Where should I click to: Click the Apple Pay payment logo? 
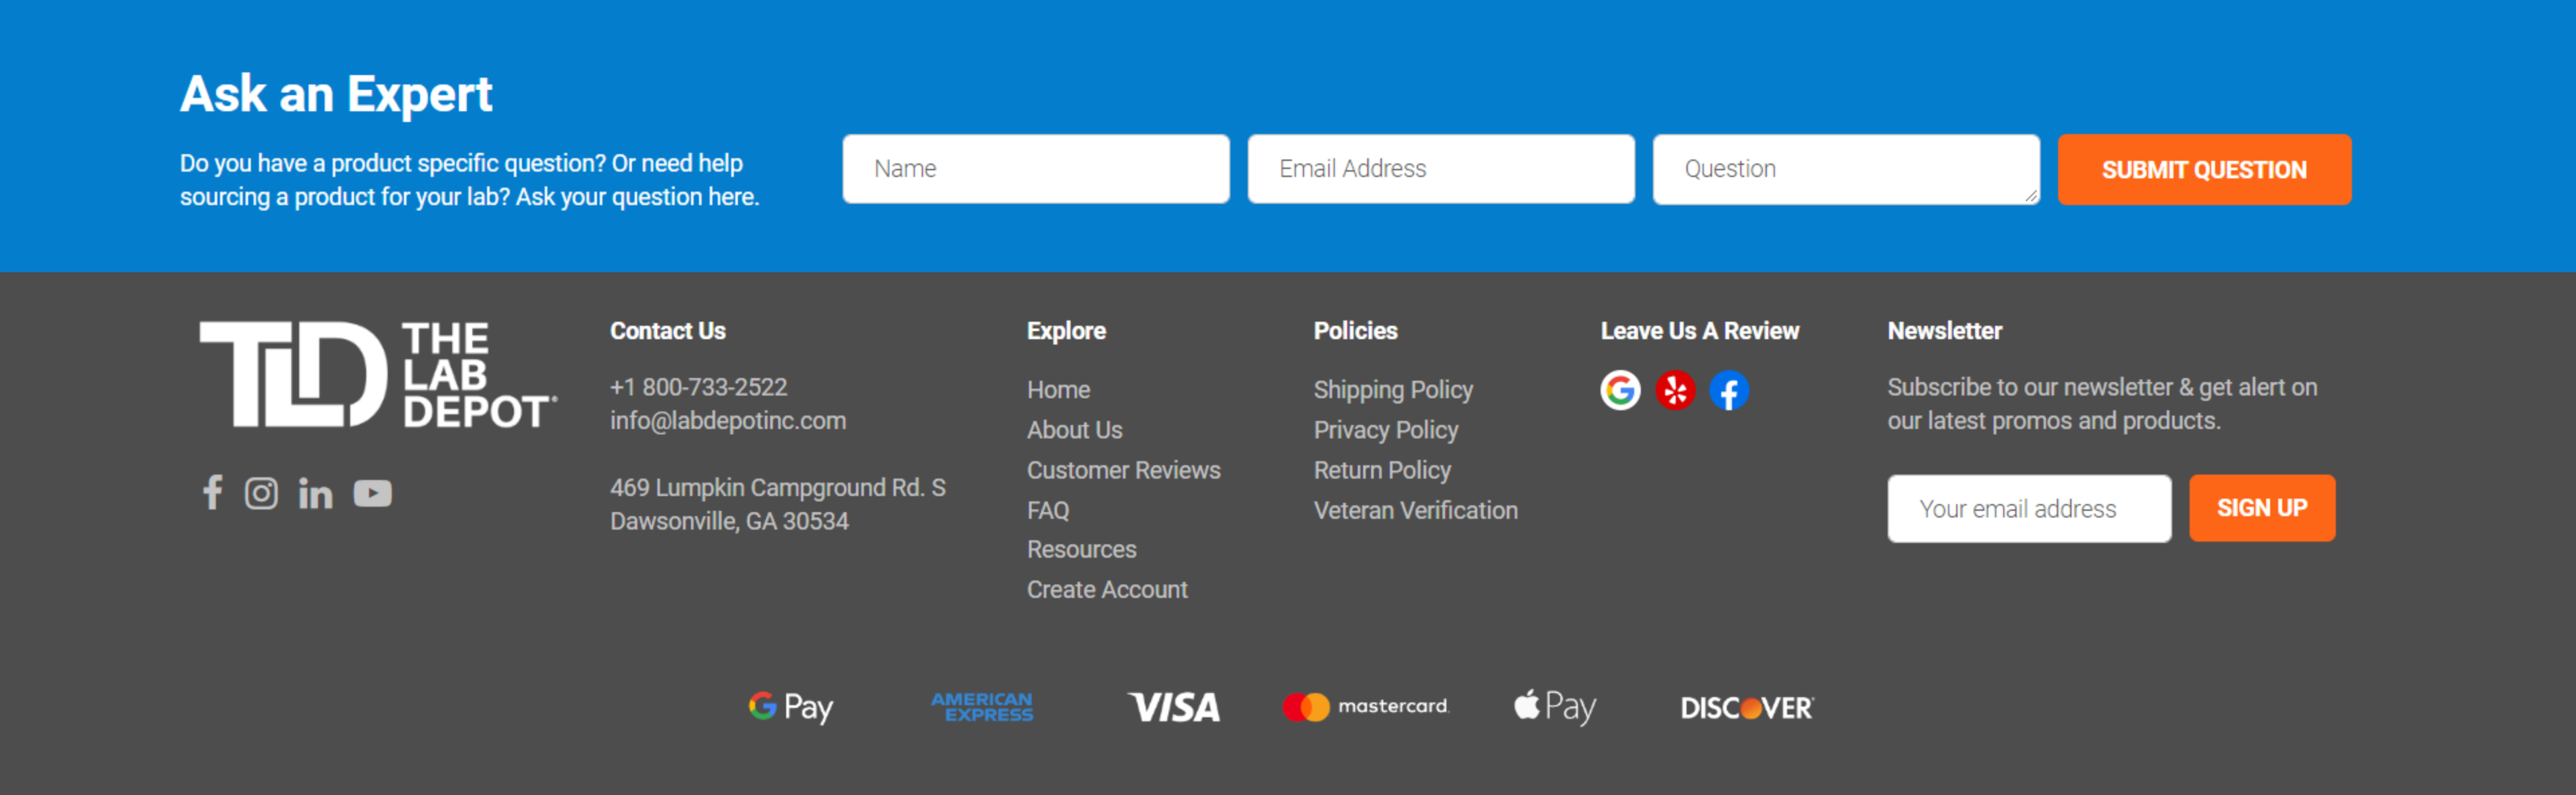point(1555,707)
